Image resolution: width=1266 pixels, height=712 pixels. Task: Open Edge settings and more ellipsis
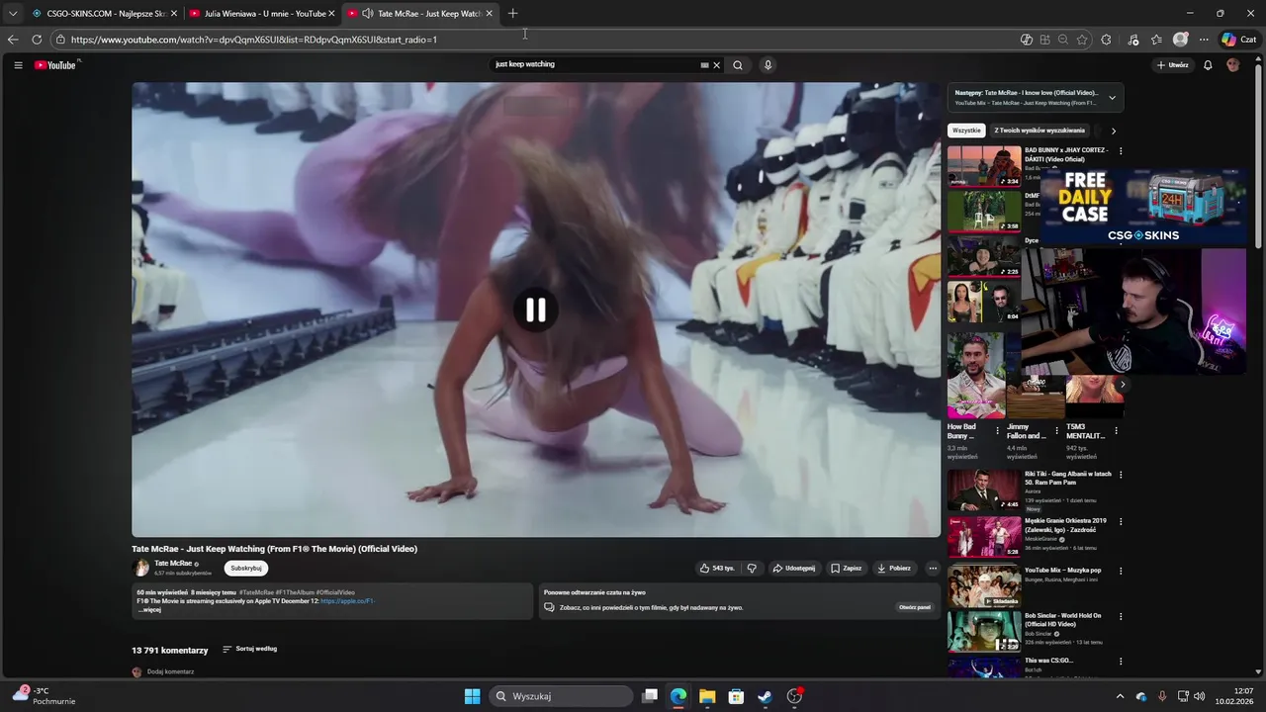pos(1204,40)
